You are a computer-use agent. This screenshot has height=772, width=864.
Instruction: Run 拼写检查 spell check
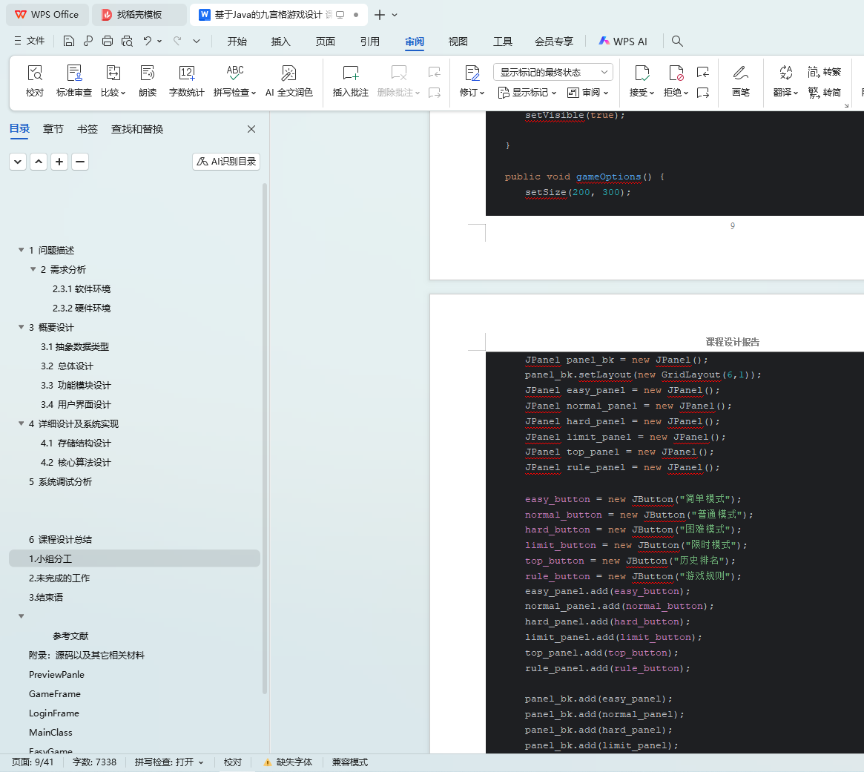coord(235,80)
